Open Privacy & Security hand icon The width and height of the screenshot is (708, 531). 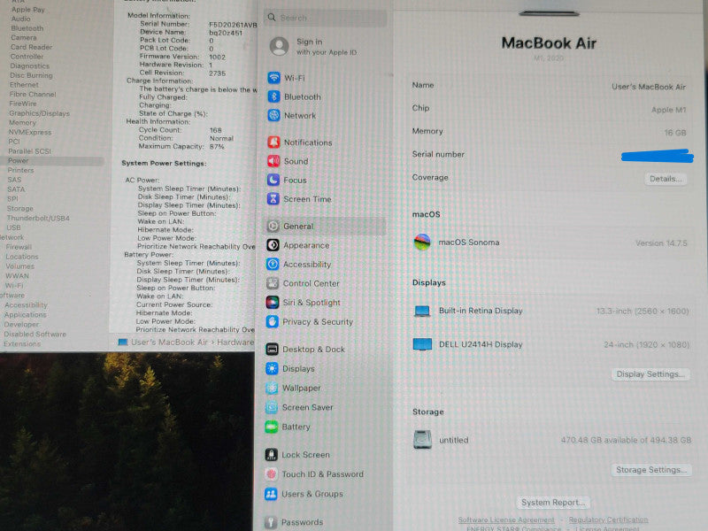[x=273, y=321]
